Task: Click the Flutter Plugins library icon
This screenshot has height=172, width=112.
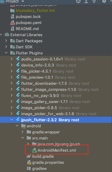Action: [x=12, y=53]
